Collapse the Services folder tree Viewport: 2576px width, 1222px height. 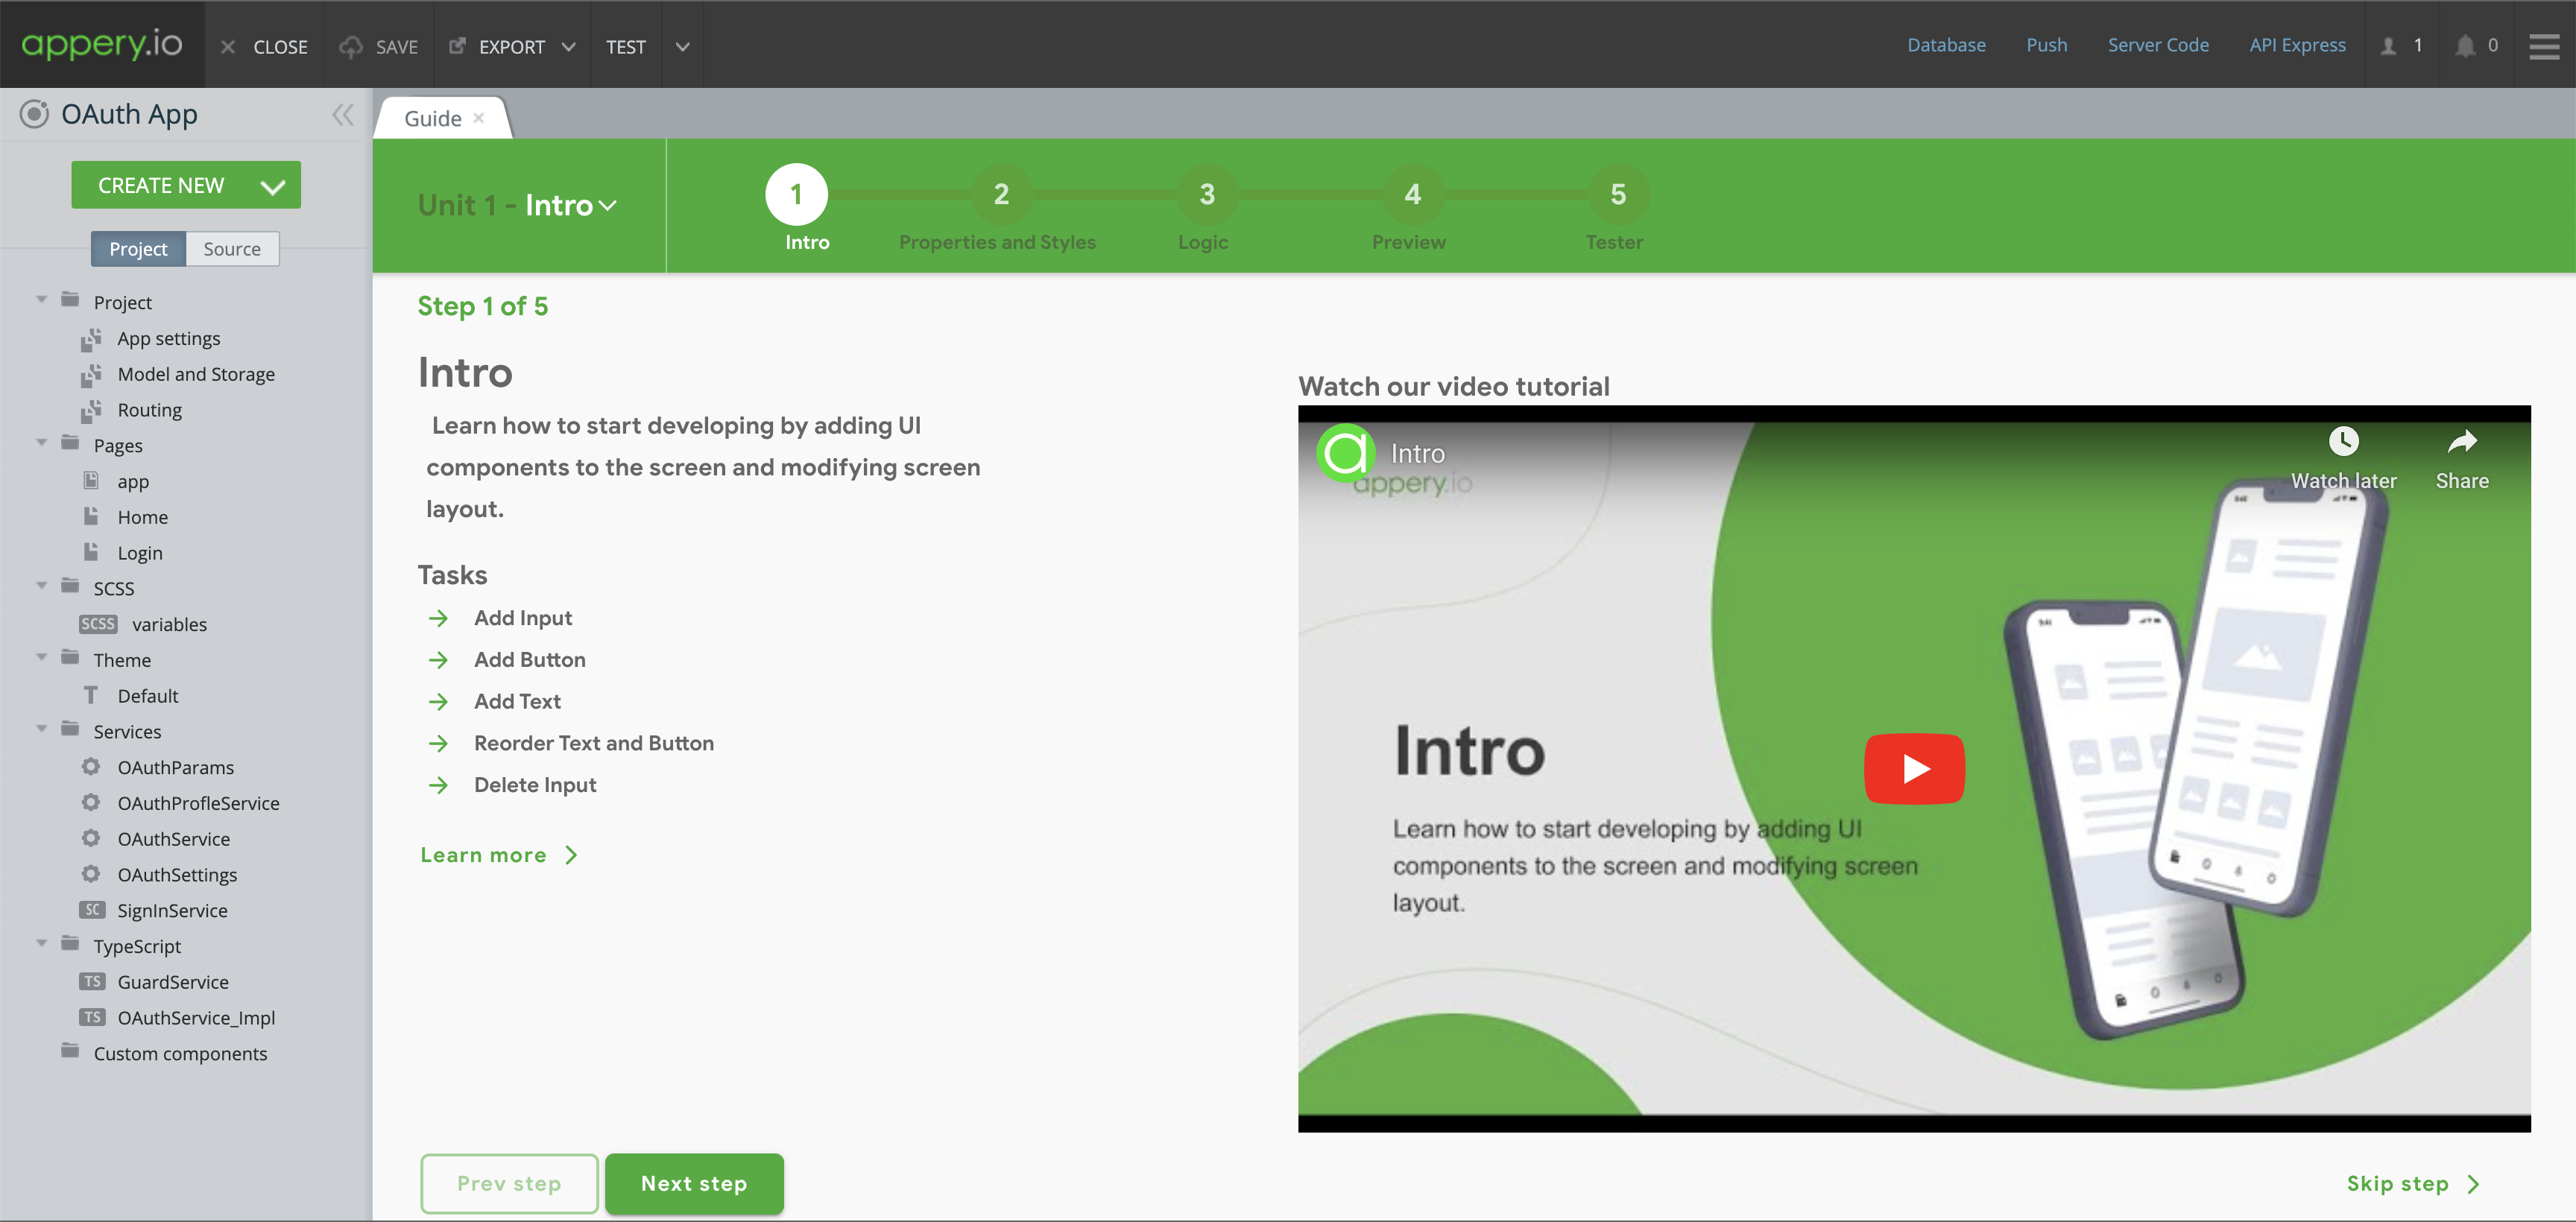click(x=42, y=729)
